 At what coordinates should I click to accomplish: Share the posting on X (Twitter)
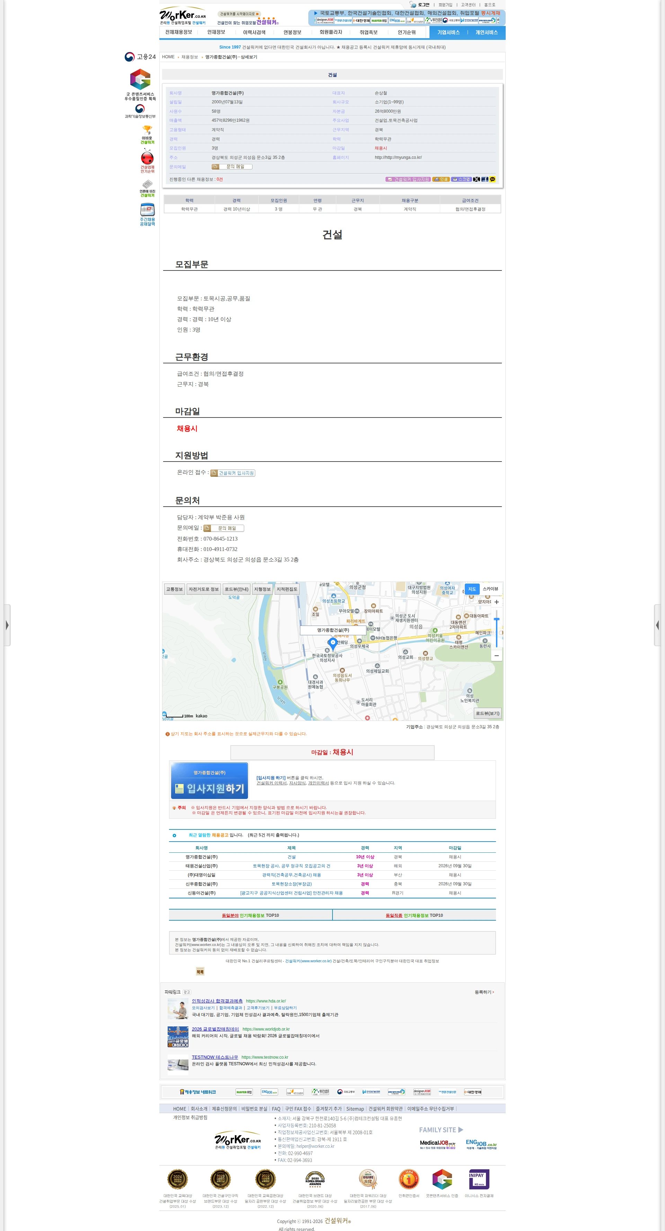point(477,179)
